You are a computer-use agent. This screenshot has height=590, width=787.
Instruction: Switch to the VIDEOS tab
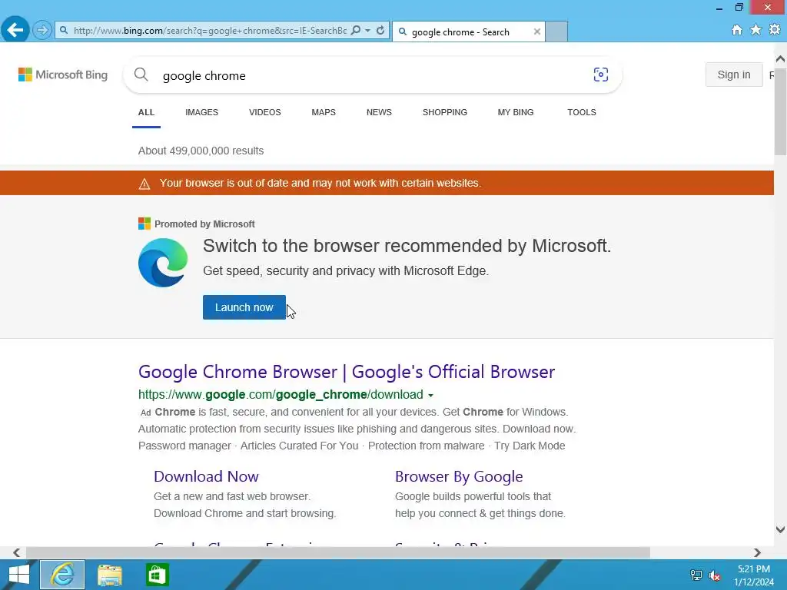(265, 112)
